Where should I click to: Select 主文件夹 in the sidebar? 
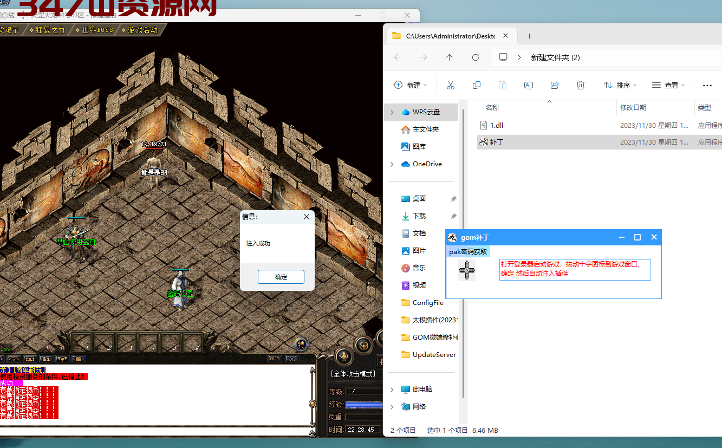pyautogui.click(x=426, y=129)
